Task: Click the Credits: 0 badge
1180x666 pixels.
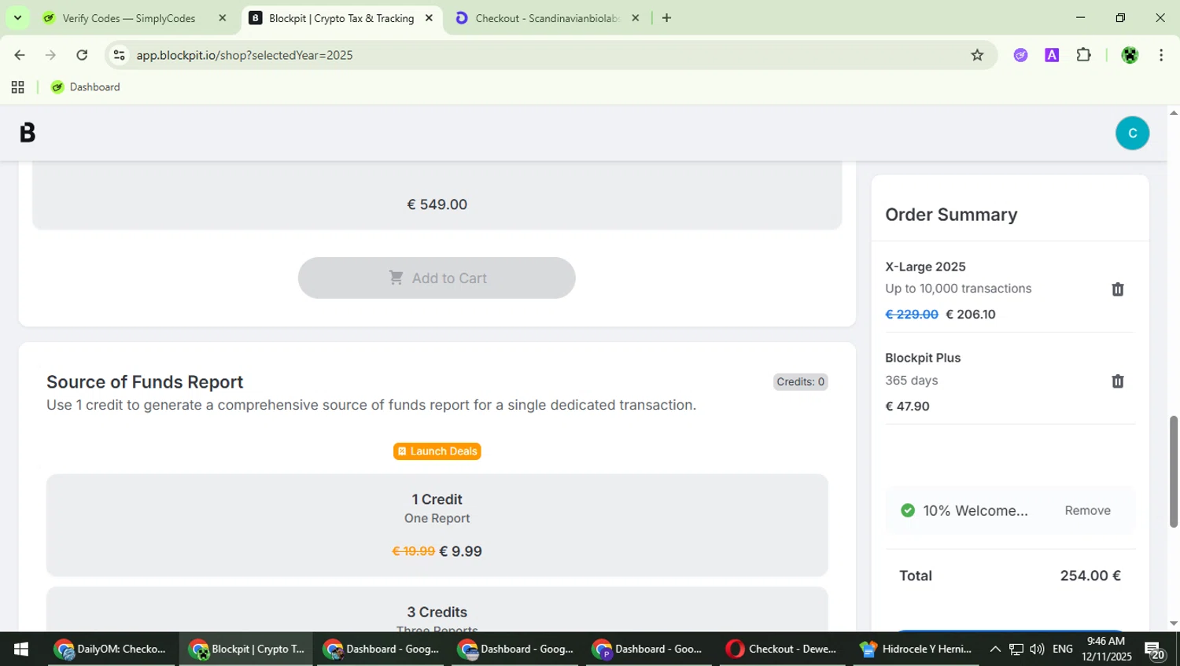Action: (800, 381)
